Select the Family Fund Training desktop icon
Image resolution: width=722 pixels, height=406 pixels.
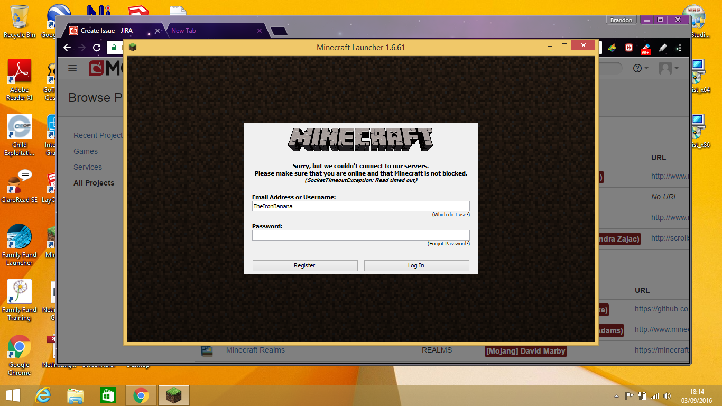(x=20, y=300)
